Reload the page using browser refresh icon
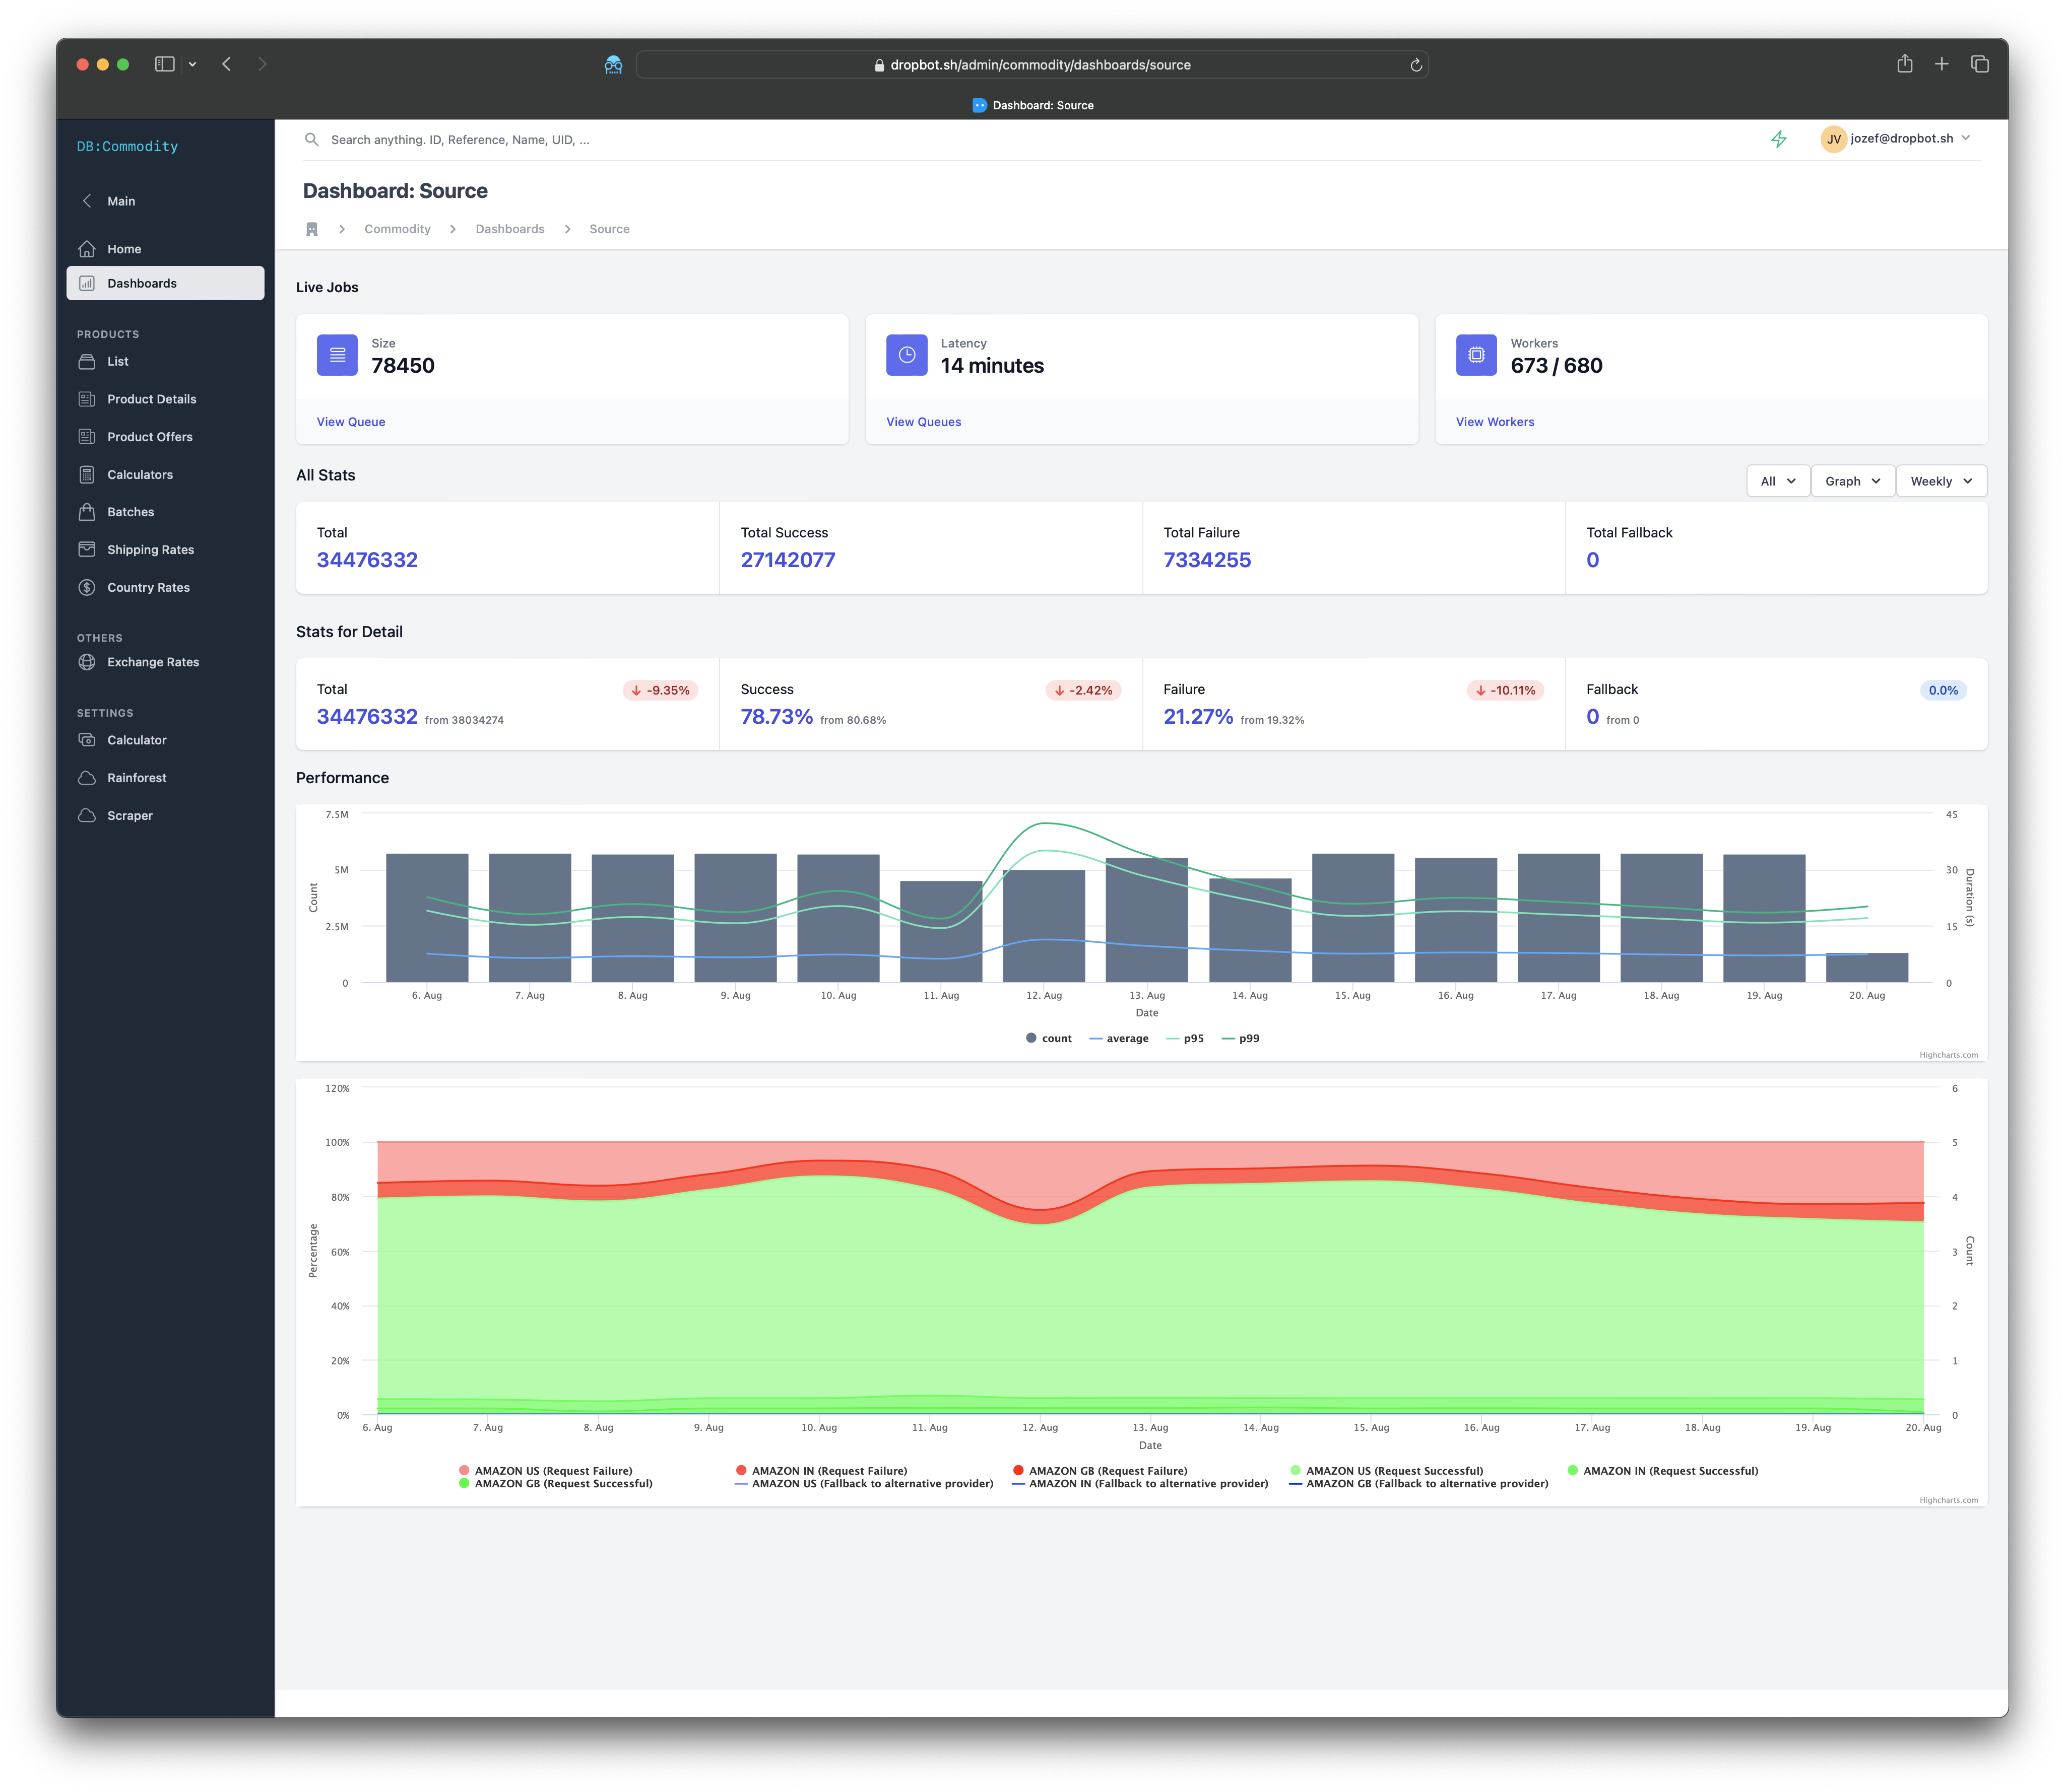 [x=1415, y=65]
